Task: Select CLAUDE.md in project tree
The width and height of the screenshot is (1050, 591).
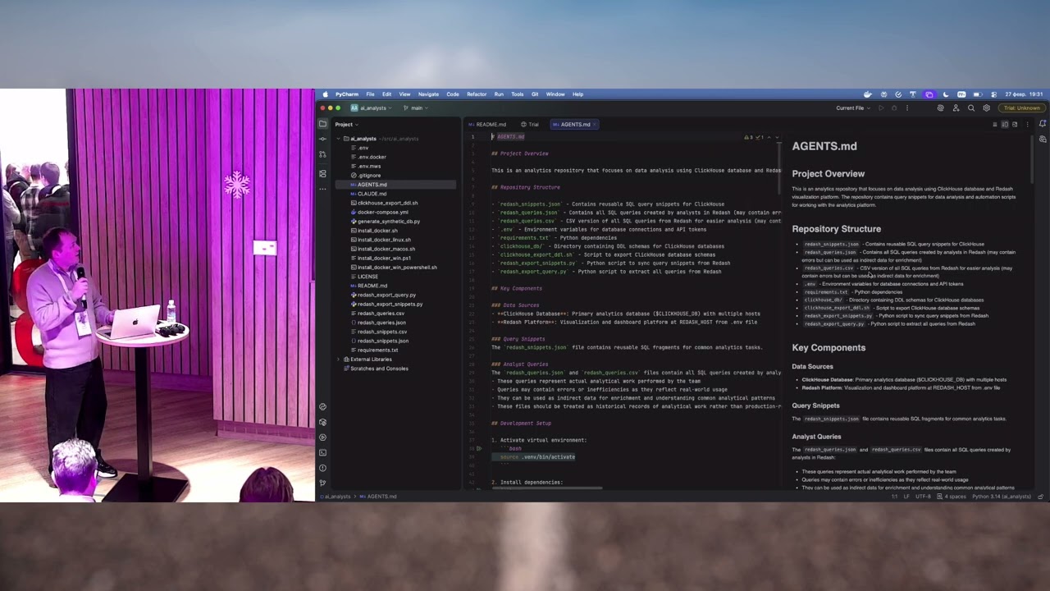Action: tap(367, 194)
